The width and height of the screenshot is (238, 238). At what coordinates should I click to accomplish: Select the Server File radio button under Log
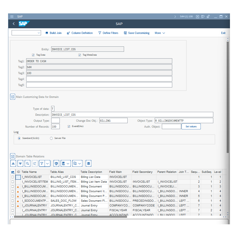[x=51, y=138]
